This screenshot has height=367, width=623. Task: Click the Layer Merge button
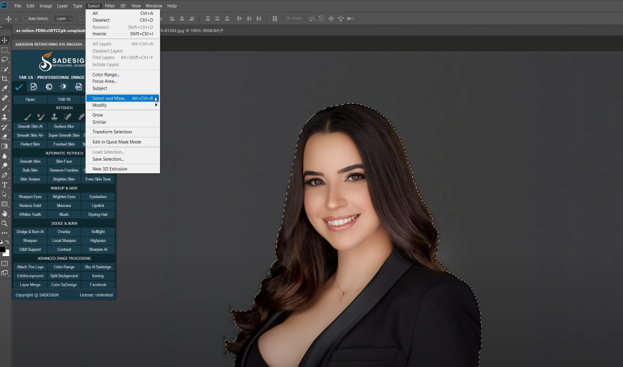[30, 285]
